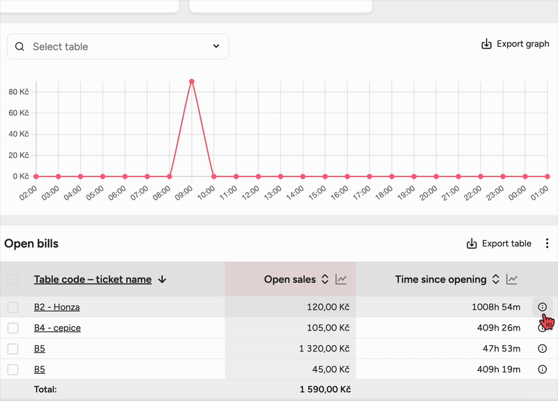This screenshot has height=401, width=558.
Task: Click the info icon for the 1 320,00 Kč bill
Action: tap(543, 349)
